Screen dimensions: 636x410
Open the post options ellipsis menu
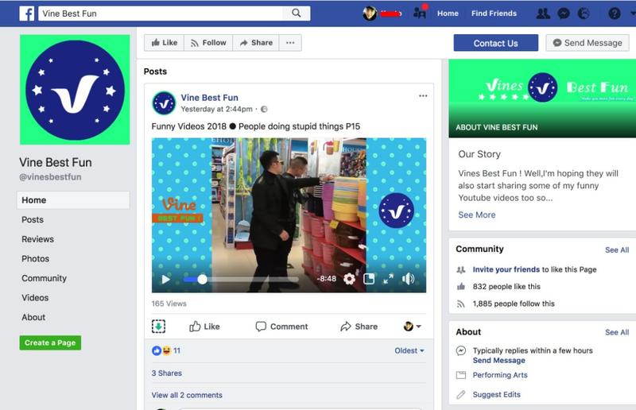tap(423, 96)
